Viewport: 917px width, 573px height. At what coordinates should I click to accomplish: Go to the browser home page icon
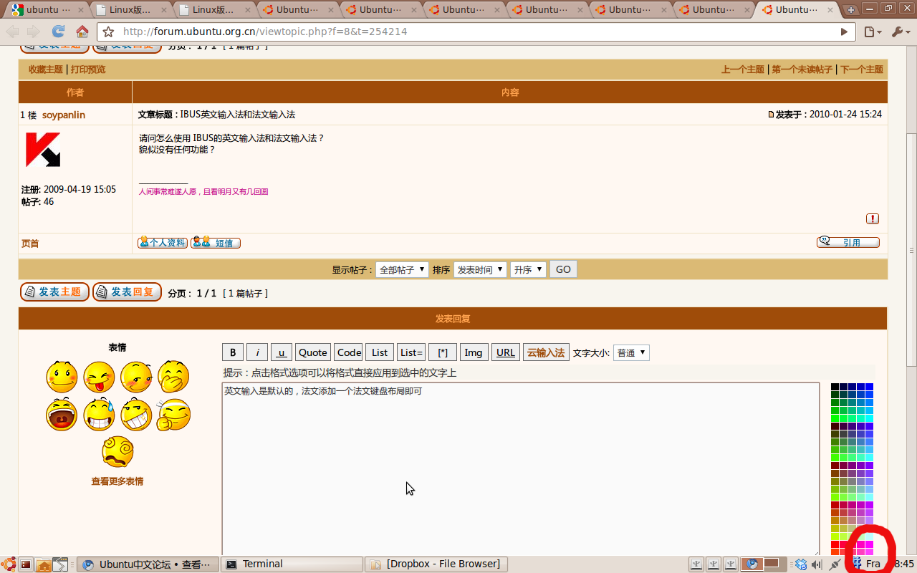(82, 32)
